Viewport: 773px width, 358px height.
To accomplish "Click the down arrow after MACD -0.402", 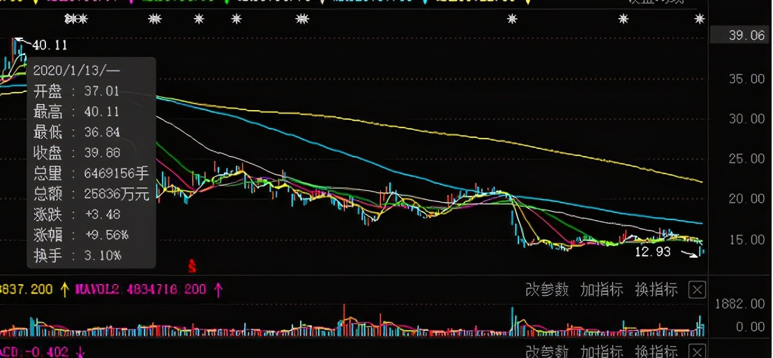I will pyautogui.click(x=80, y=352).
